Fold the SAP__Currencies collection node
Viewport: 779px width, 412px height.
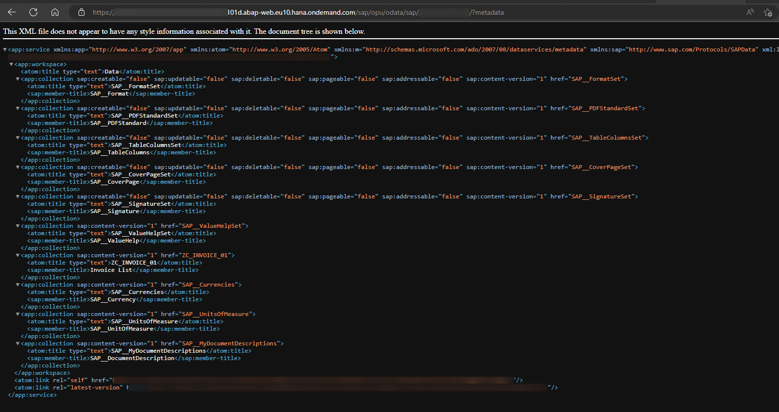click(x=18, y=285)
